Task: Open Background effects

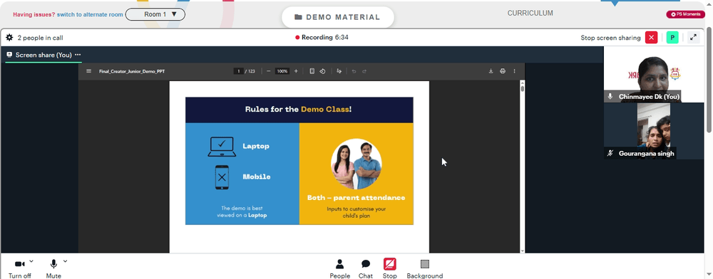Action: (425, 268)
